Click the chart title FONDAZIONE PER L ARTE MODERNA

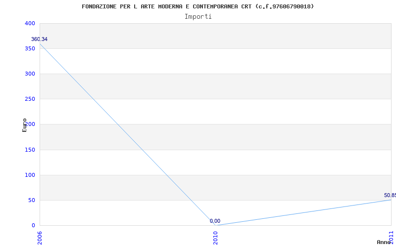[x=198, y=6]
